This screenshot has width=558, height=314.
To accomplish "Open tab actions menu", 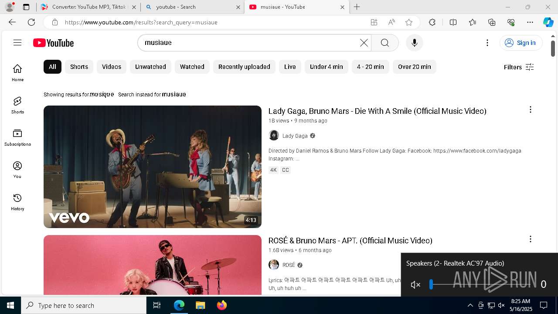I will coord(26,7).
